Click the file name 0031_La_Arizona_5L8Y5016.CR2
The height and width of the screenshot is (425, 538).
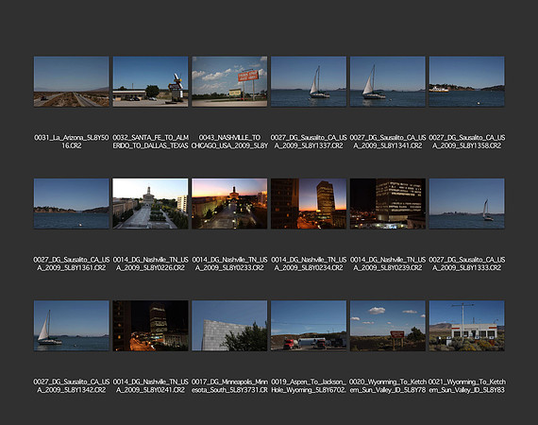click(72, 142)
